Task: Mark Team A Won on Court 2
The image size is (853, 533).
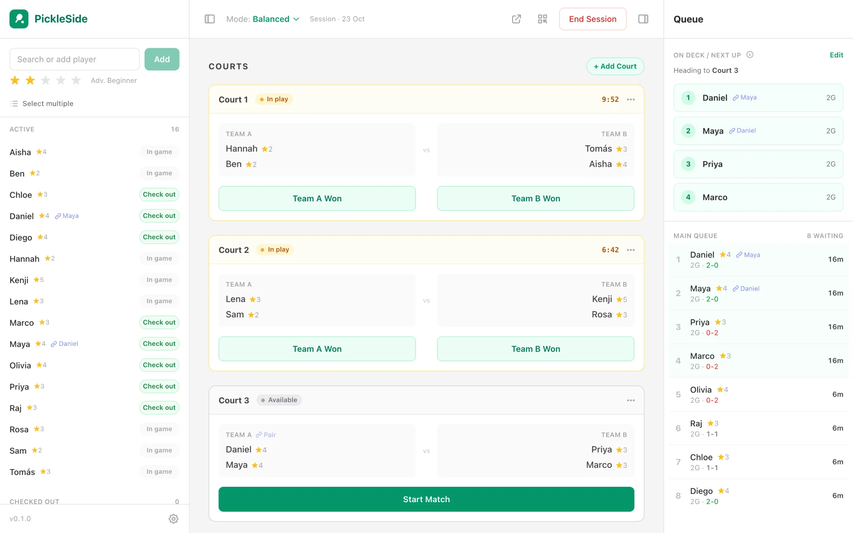Action: tap(317, 349)
